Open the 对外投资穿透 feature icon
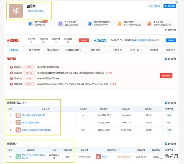 pyautogui.click(x=60, y=23)
